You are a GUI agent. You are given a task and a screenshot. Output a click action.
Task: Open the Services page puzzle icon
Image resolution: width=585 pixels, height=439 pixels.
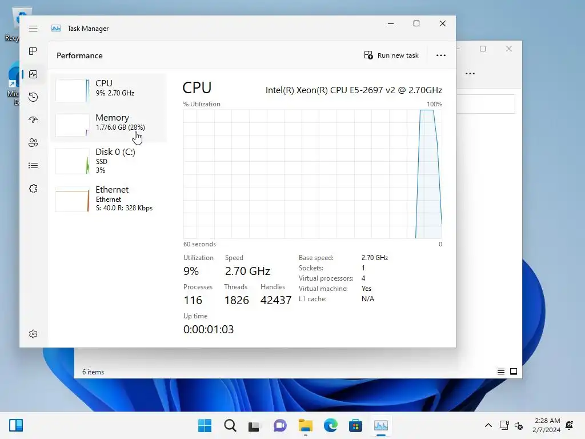coord(33,189)
